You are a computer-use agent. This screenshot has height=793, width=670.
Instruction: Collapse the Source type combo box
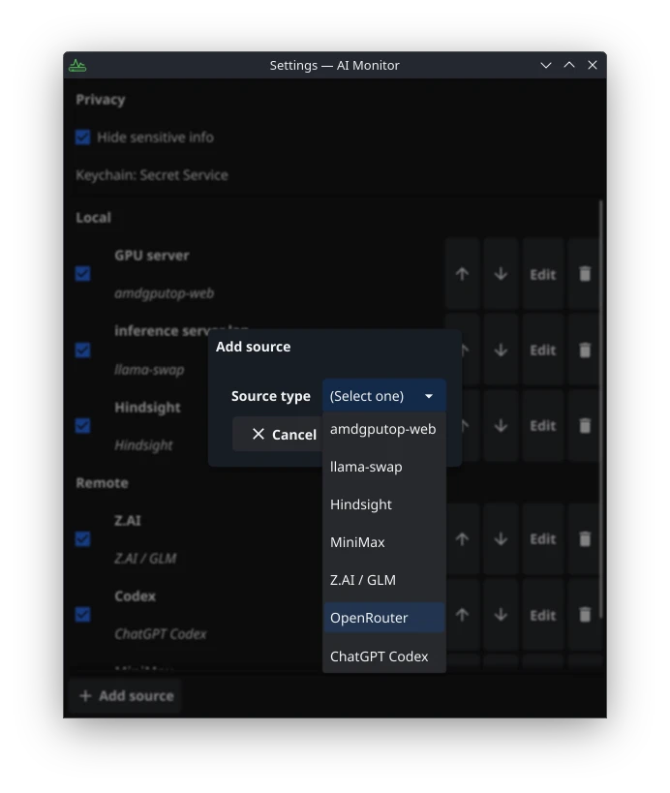pos(383,396)
